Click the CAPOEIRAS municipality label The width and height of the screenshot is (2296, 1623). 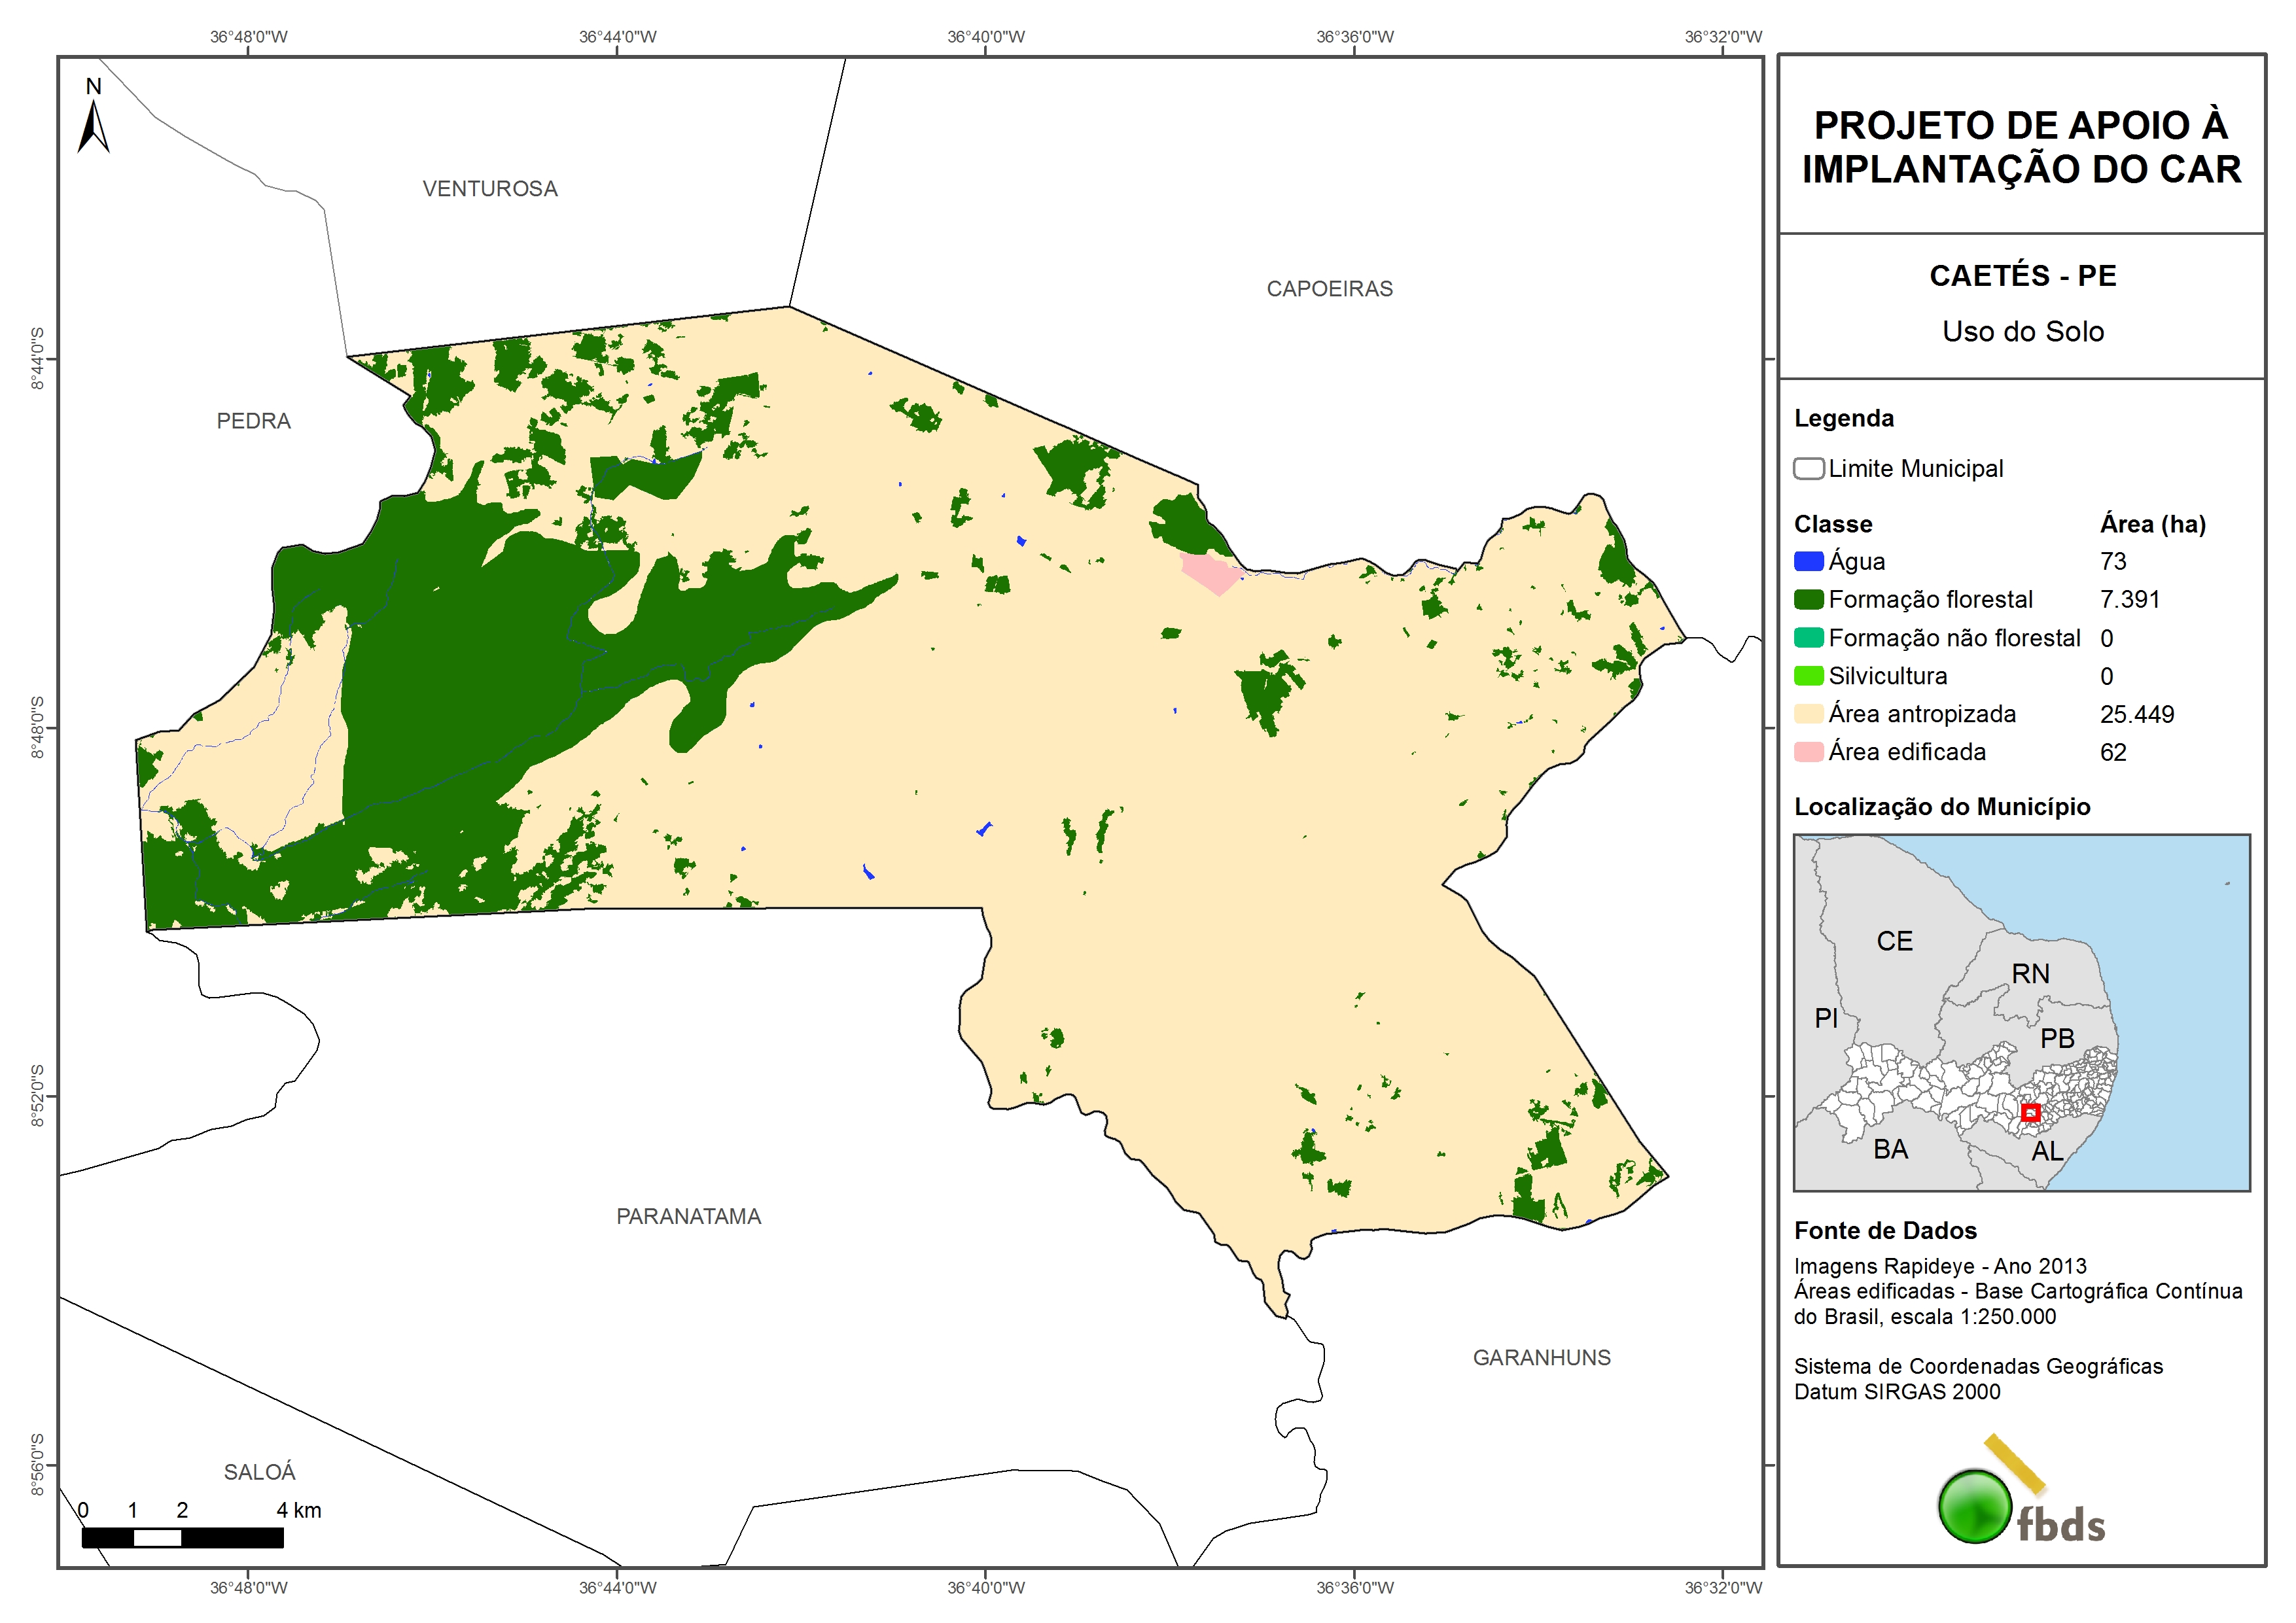(x=1329, y=289)
